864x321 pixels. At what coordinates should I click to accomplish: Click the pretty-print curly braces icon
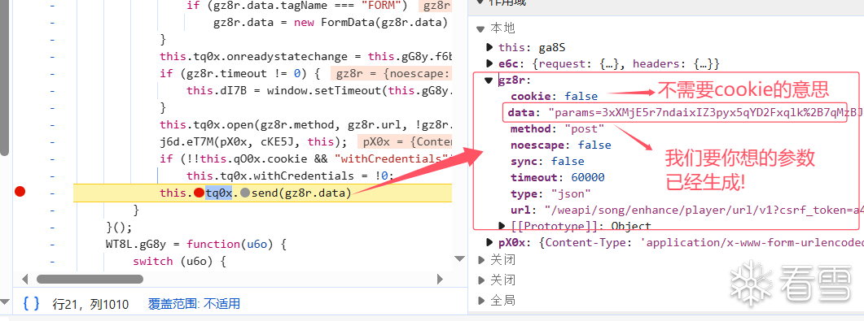point(32,303)
